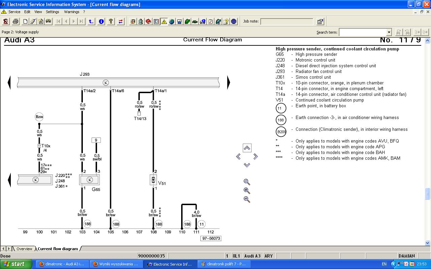The height and width of the screenshot is (269, 431).
Task: Click the green mechanic figure icon
Action: [141, 22]
